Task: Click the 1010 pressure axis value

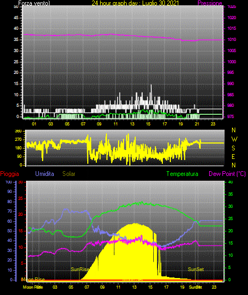Action: pos(232,39)
